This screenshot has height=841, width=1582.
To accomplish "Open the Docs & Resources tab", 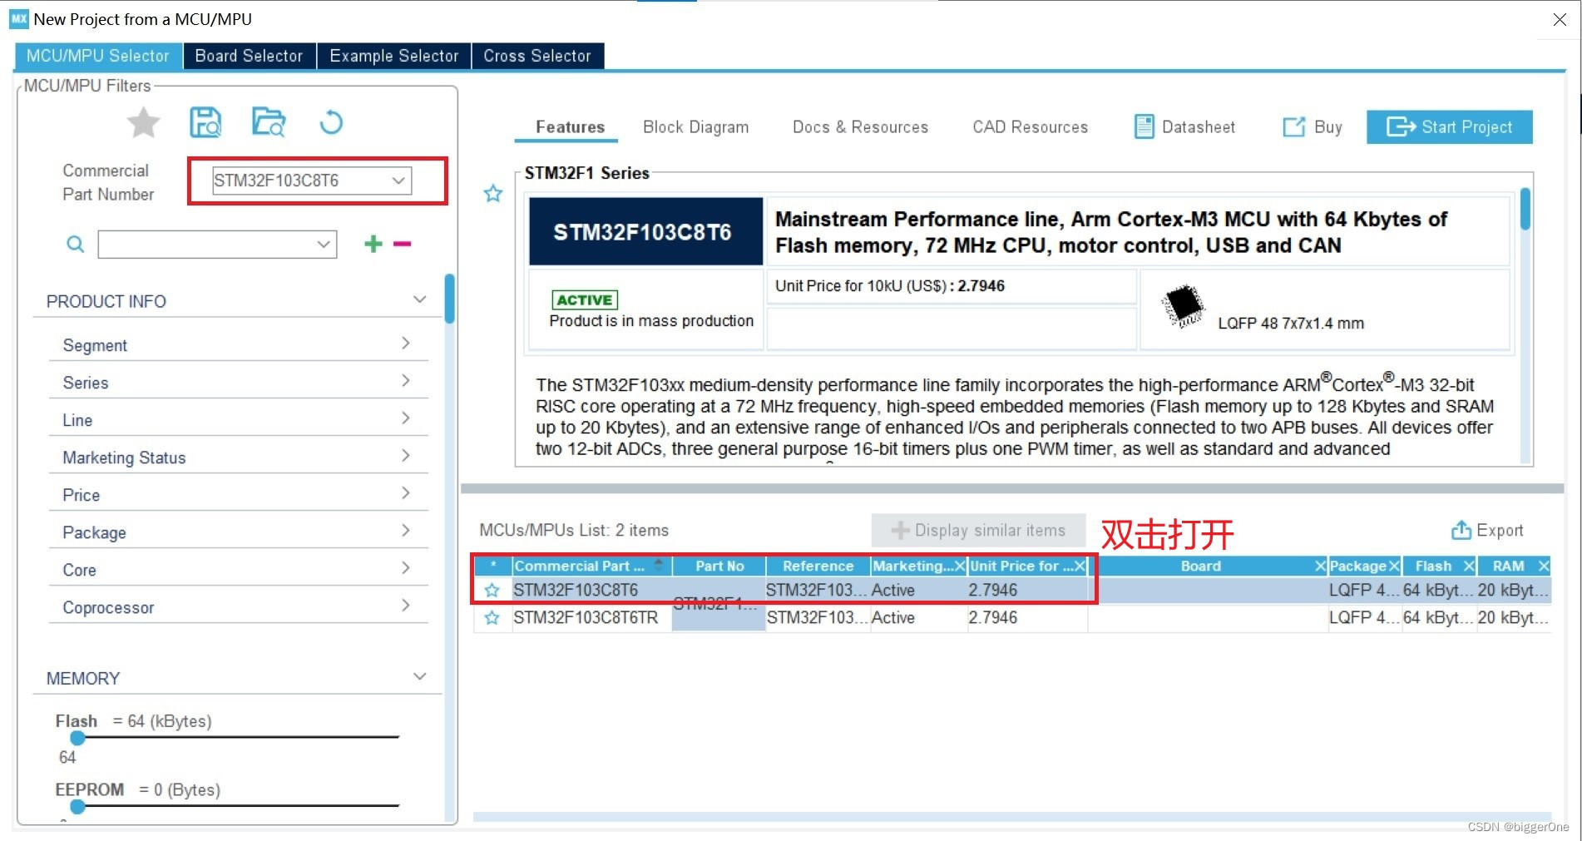I will point(860,126).
